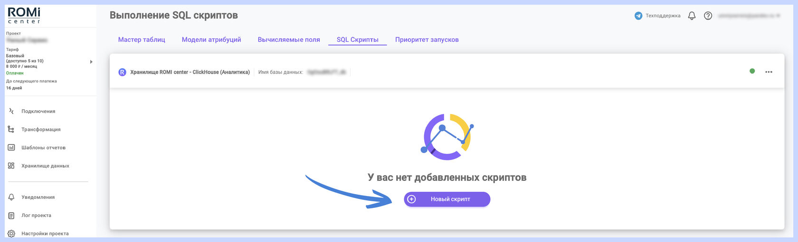
Task: Click the Оплачен status text
Action: coord(15,73)
